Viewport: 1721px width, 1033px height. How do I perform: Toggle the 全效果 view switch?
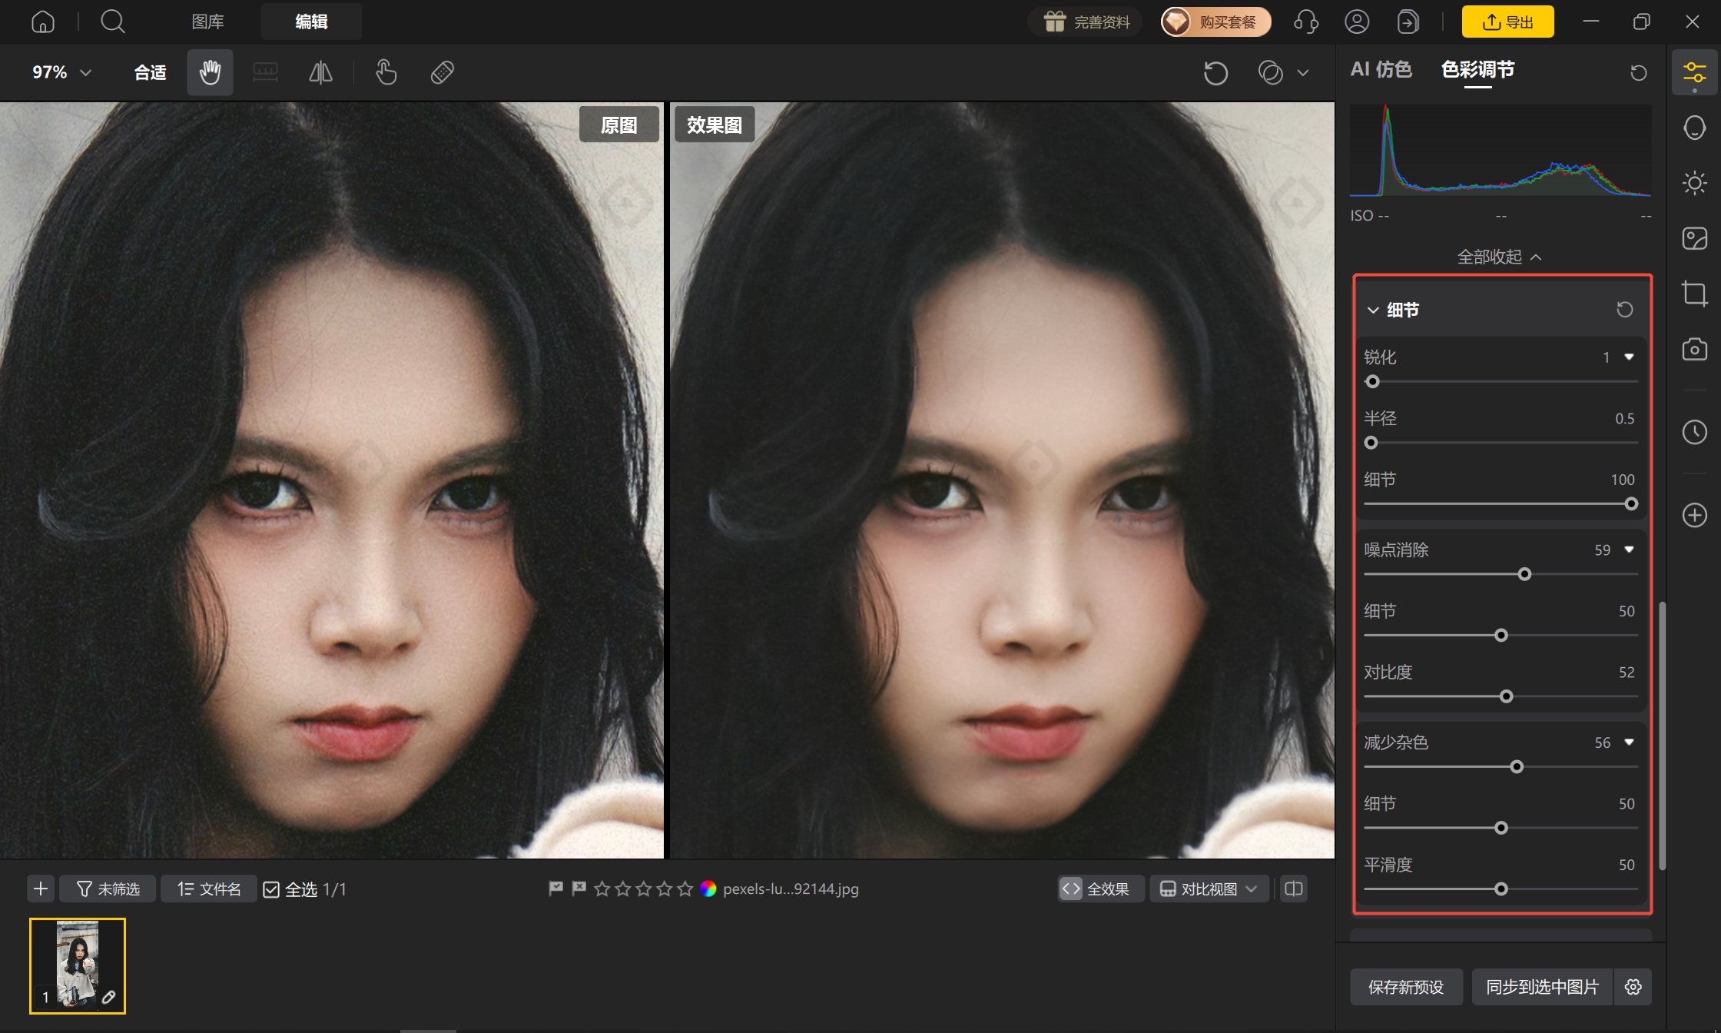1100,889
